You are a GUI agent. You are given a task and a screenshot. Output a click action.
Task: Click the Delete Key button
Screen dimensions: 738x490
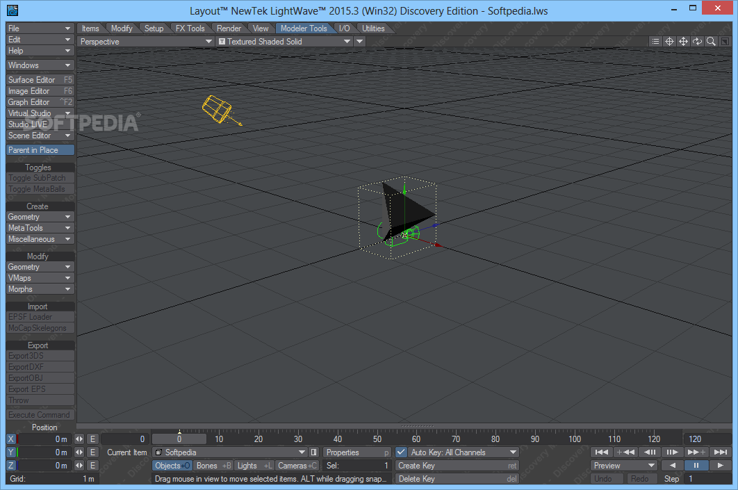[x=457, y=478]
